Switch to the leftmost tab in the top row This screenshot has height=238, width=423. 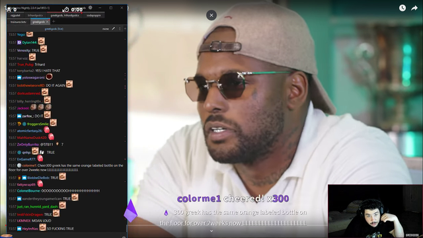[x=15, y=15]
